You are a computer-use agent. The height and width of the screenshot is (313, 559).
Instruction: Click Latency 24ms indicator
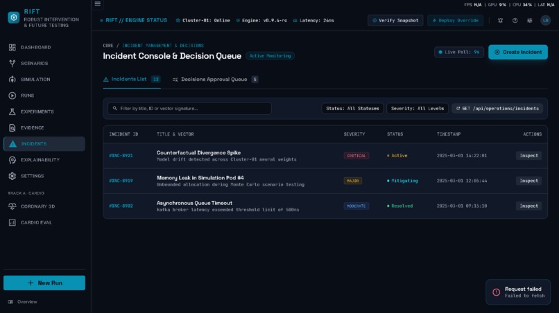313,21
